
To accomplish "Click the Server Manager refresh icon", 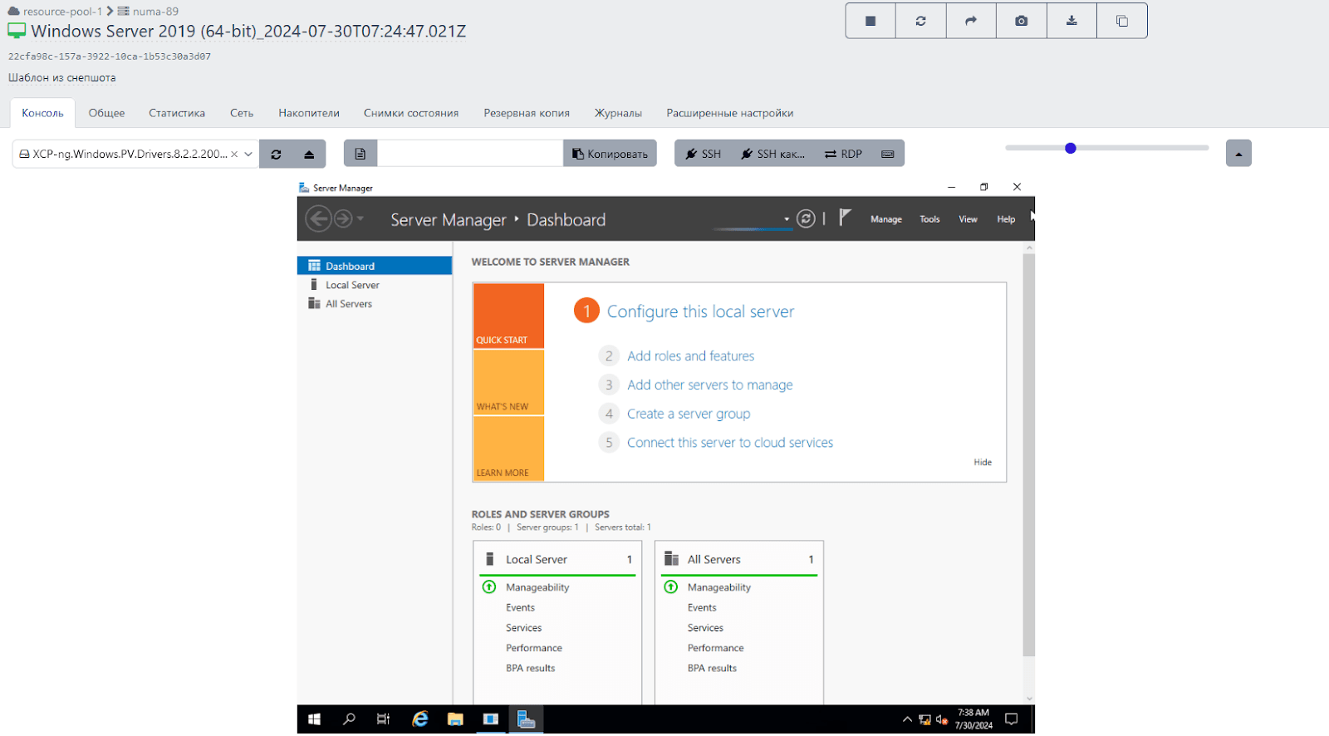I will [x=806, y=219].
